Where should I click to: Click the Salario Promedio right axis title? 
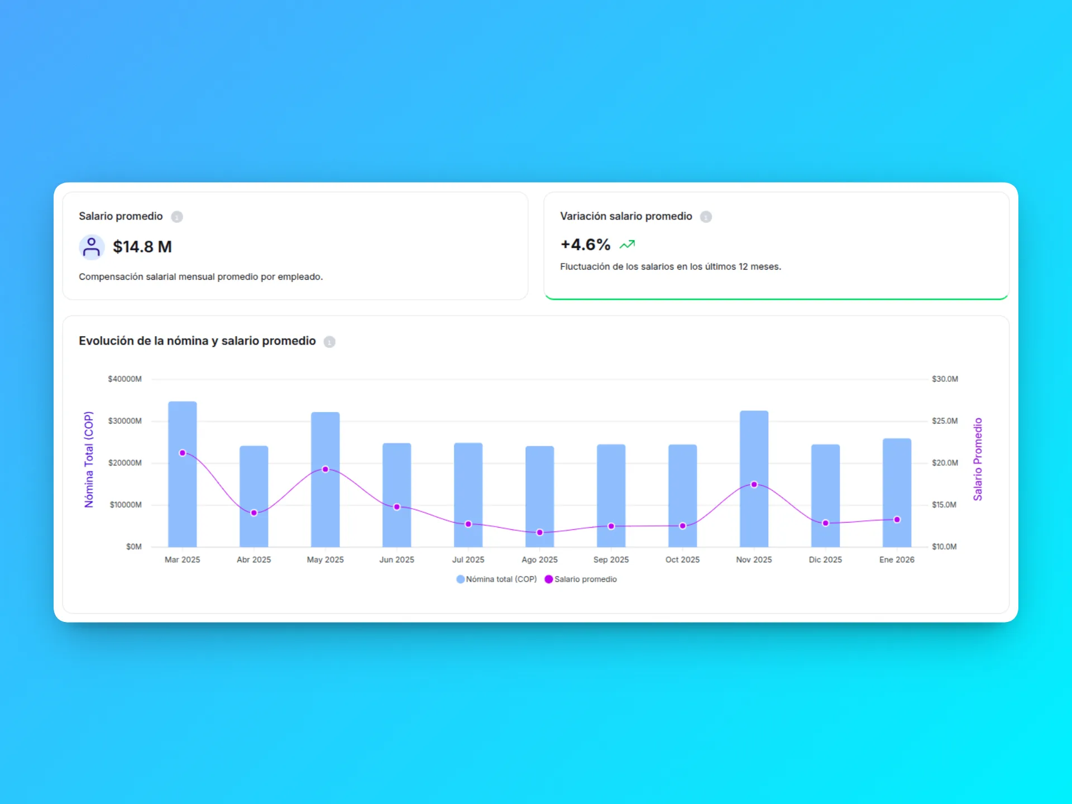[x=977, y=459]
